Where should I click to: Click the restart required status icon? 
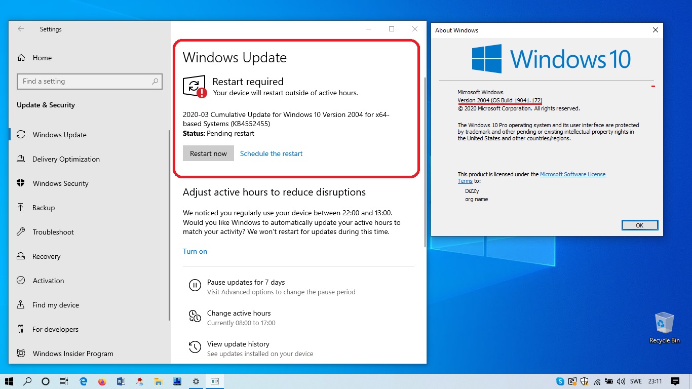(x=195, y=87)
